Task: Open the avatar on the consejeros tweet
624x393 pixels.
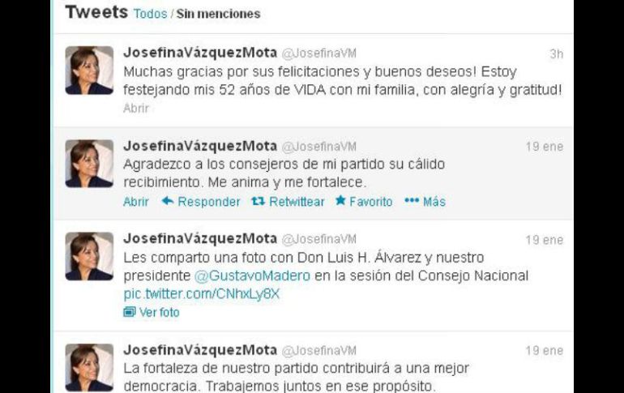Action: point(89,164)
